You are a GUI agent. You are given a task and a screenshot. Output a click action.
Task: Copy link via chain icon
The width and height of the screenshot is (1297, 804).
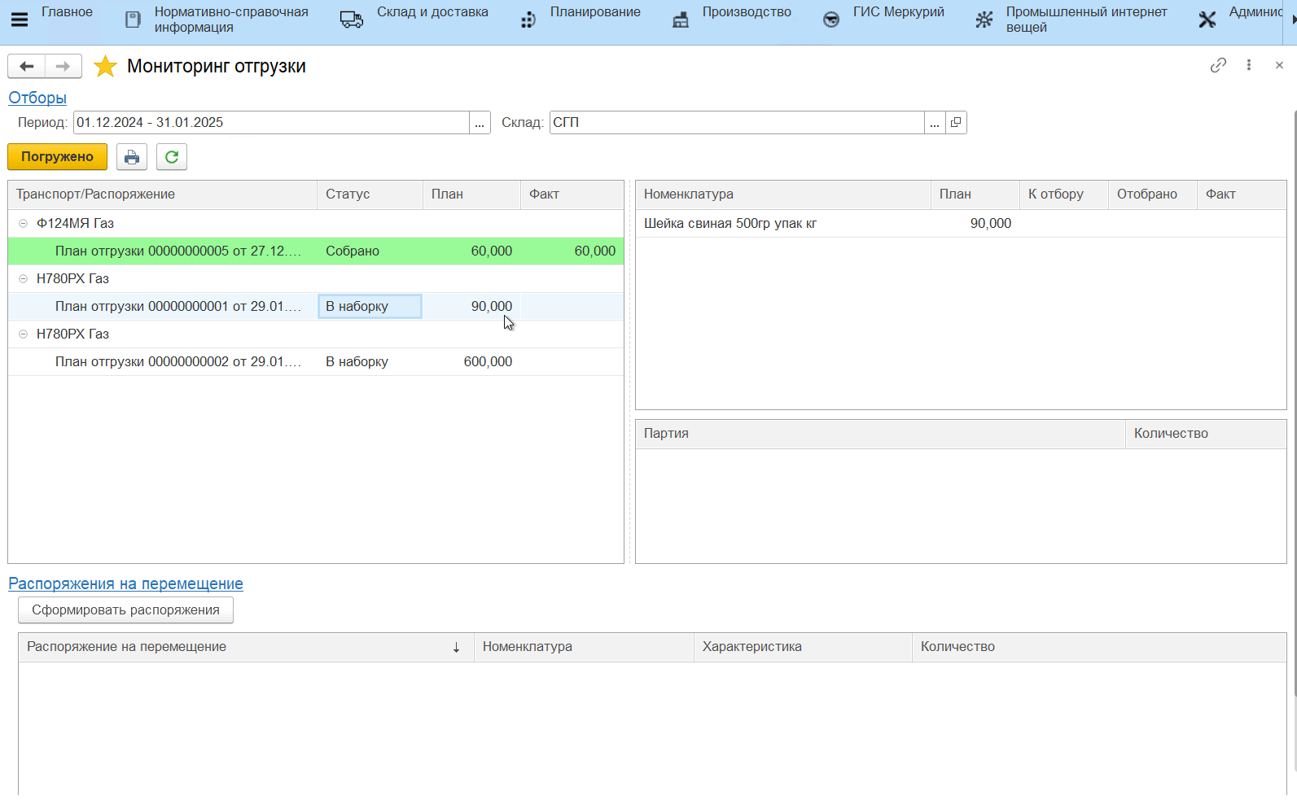[1218, 65]
